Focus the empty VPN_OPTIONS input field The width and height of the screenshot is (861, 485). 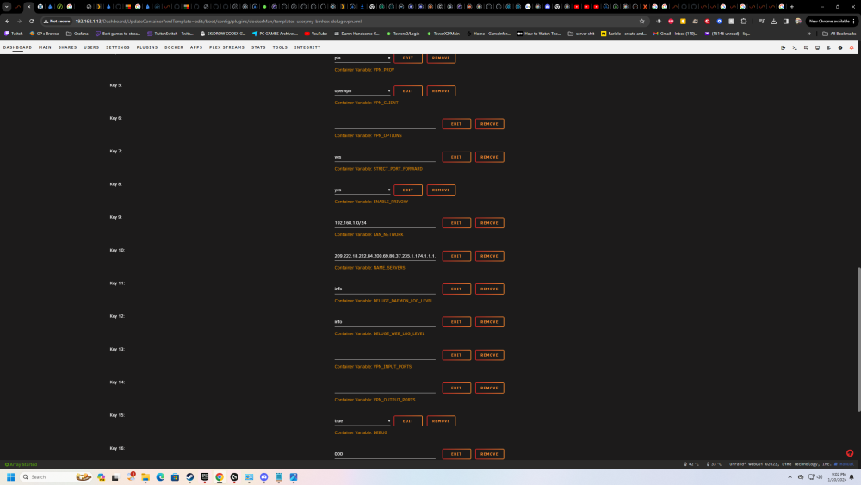pyautogui.click(x=385, y=124)
